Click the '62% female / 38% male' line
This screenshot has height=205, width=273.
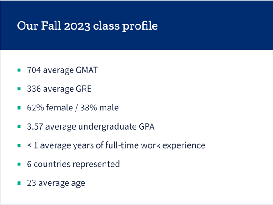(x=73, y=108)
